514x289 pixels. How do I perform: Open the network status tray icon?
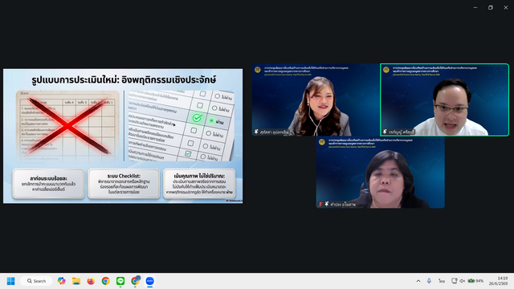(455, 281)
